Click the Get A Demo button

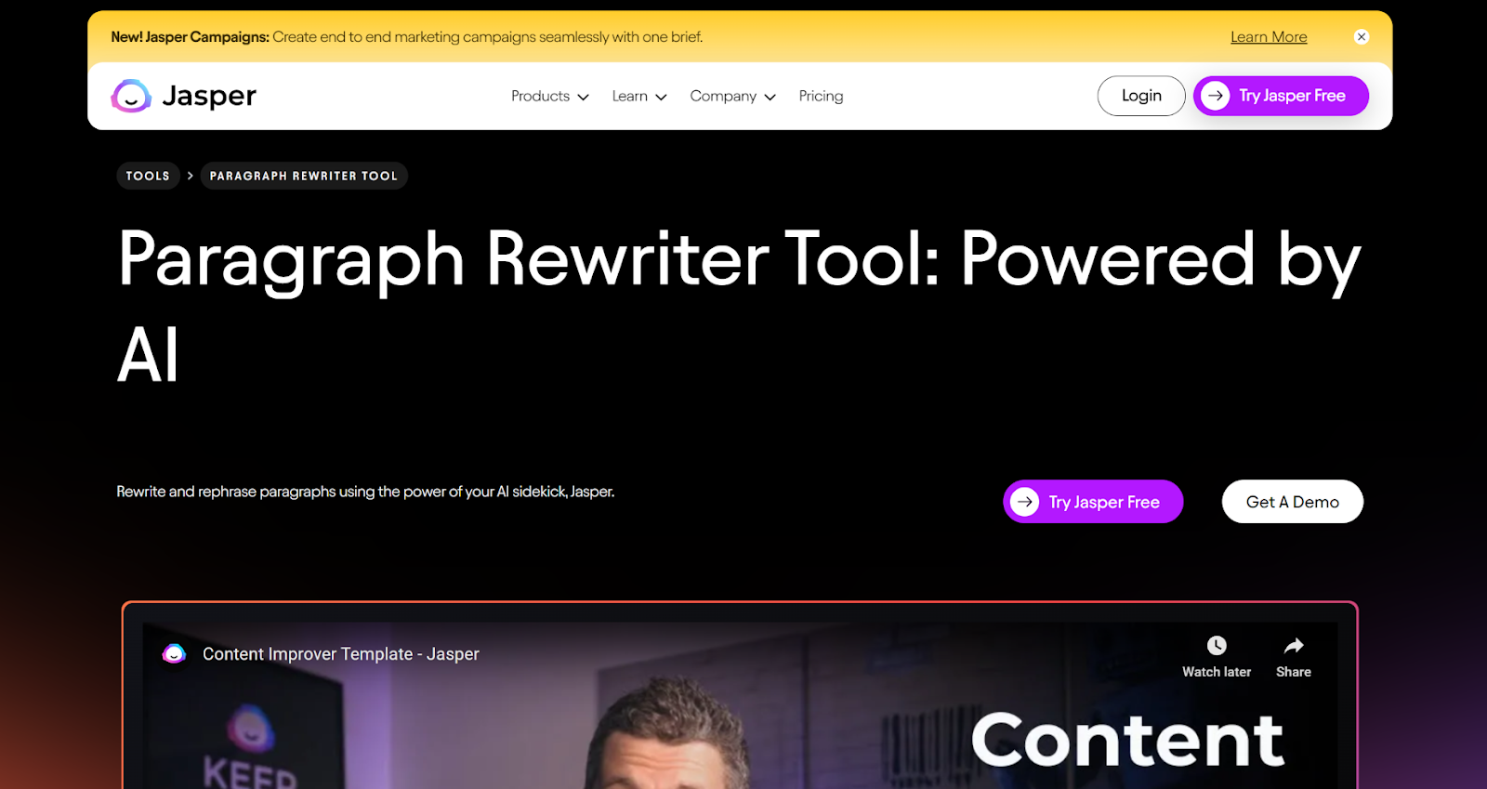pyautogui.click(x=1293, y=502)
